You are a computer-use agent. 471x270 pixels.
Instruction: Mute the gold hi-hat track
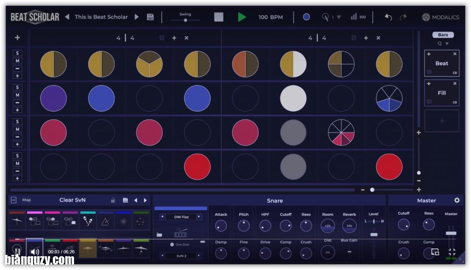pyautogui.click(x=17, y=61)
